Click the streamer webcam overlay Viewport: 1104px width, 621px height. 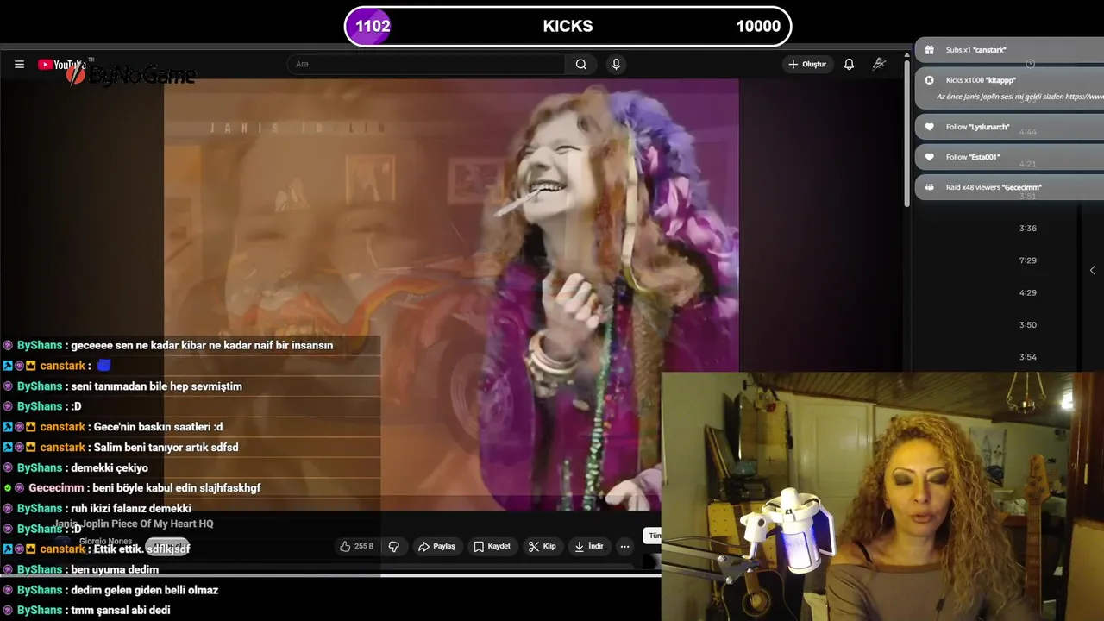882,497
